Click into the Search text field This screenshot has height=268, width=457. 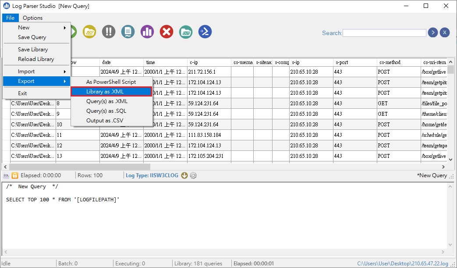tap(384, 33)
